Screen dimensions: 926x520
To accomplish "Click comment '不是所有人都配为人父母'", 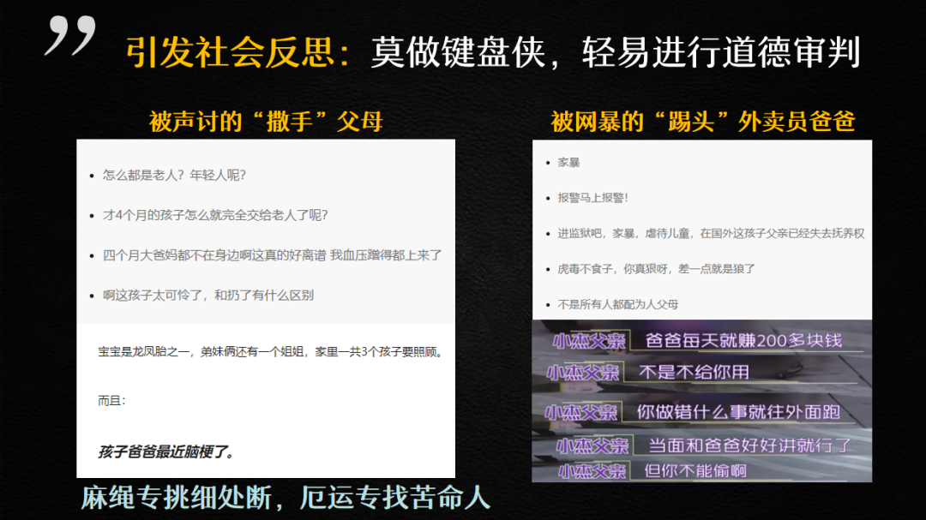I will pos(617,304).
